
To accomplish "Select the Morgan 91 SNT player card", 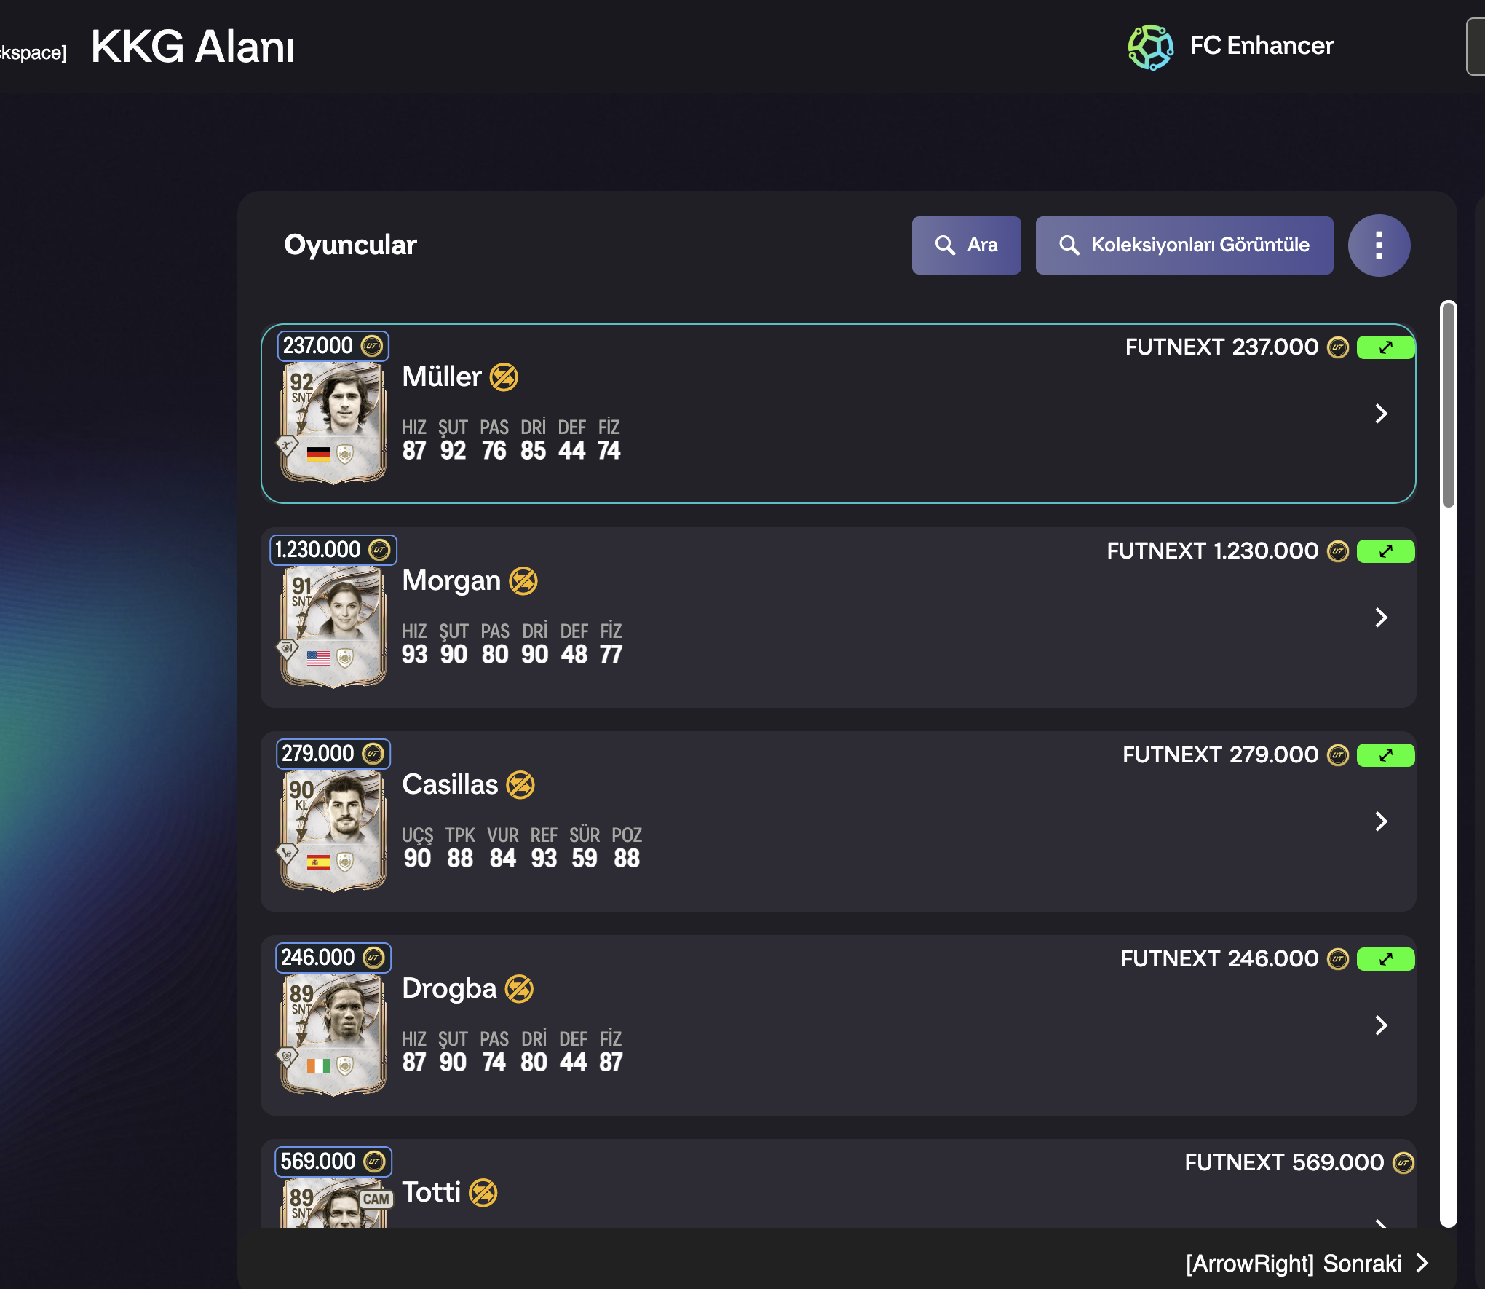I will click(x=333, y=626).
